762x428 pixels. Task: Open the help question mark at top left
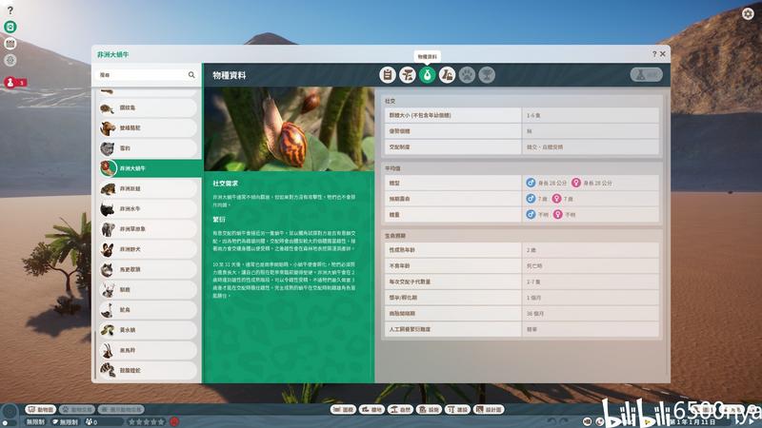pyautogui.click(x=10, y=10)
